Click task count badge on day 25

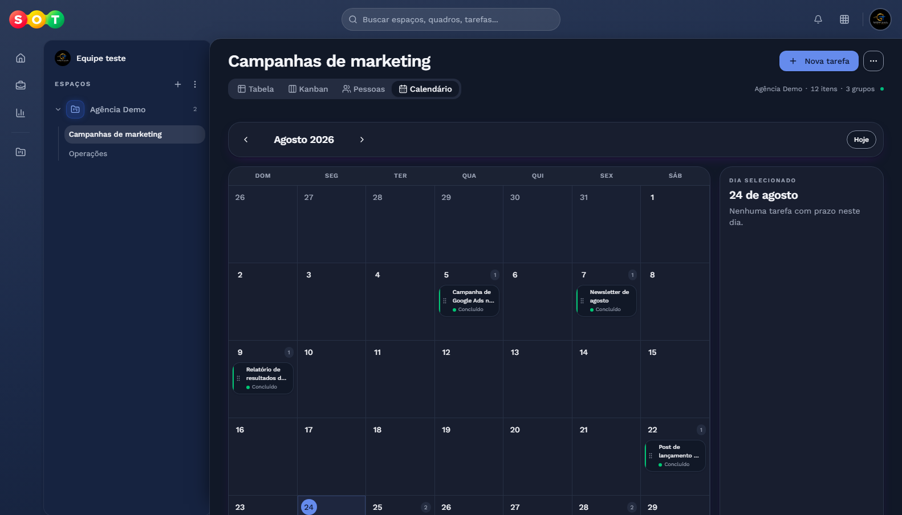(425, 507)
